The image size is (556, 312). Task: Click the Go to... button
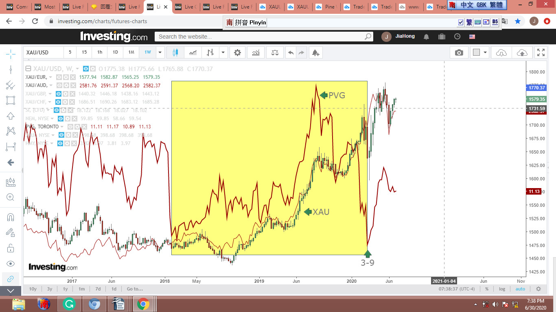coord(135,289)
